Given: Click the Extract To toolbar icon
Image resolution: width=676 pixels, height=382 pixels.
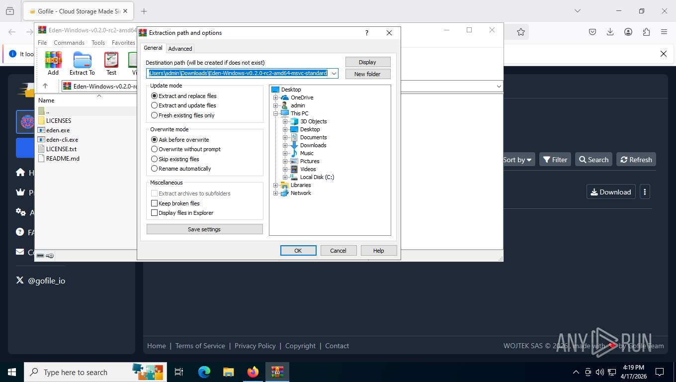Looking at the screenshot, I should pyautogui.click(x=82, y=63).
